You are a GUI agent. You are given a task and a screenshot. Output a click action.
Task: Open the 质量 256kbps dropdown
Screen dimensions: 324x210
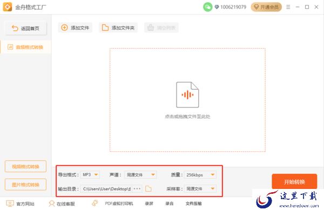point(200,175)
